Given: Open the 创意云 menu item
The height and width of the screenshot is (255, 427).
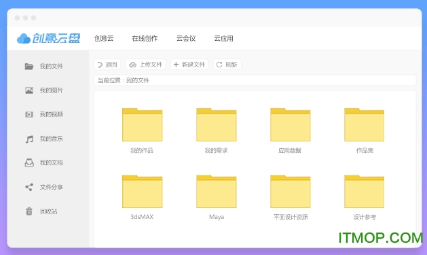Looking at the screenshot, I should [x=104, y=39].
